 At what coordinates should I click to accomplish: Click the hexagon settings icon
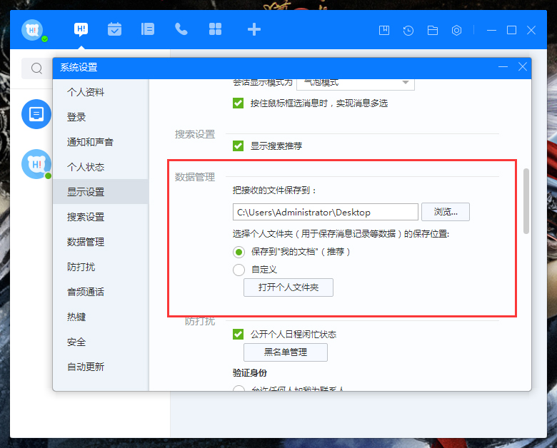click(457, 31)
